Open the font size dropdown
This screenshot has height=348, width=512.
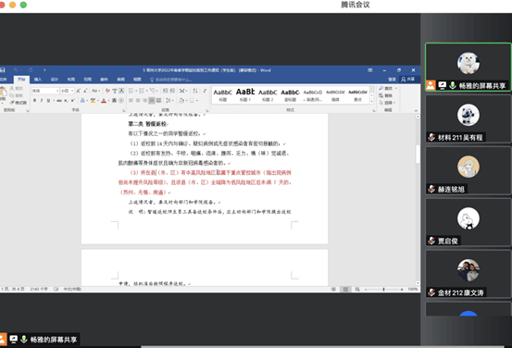(67, 91)
